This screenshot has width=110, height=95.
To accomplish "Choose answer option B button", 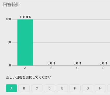I will pyautogui.click(x=24, y=88).
